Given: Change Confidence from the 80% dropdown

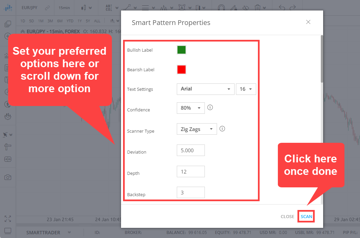Looking at the screenshot, I should [191, 107].
